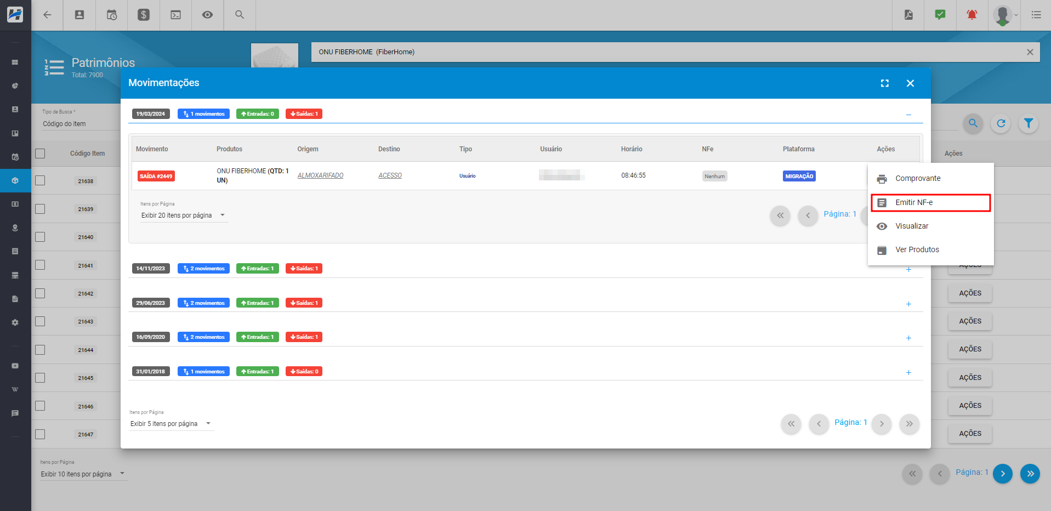Click the round search button in Patrimônios

(973, 123)
